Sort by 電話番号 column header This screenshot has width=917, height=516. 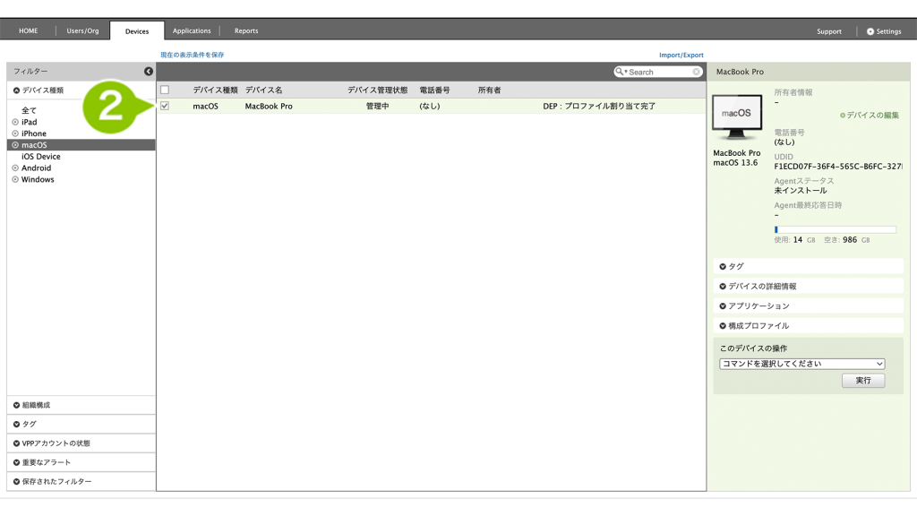coord(434,90)
